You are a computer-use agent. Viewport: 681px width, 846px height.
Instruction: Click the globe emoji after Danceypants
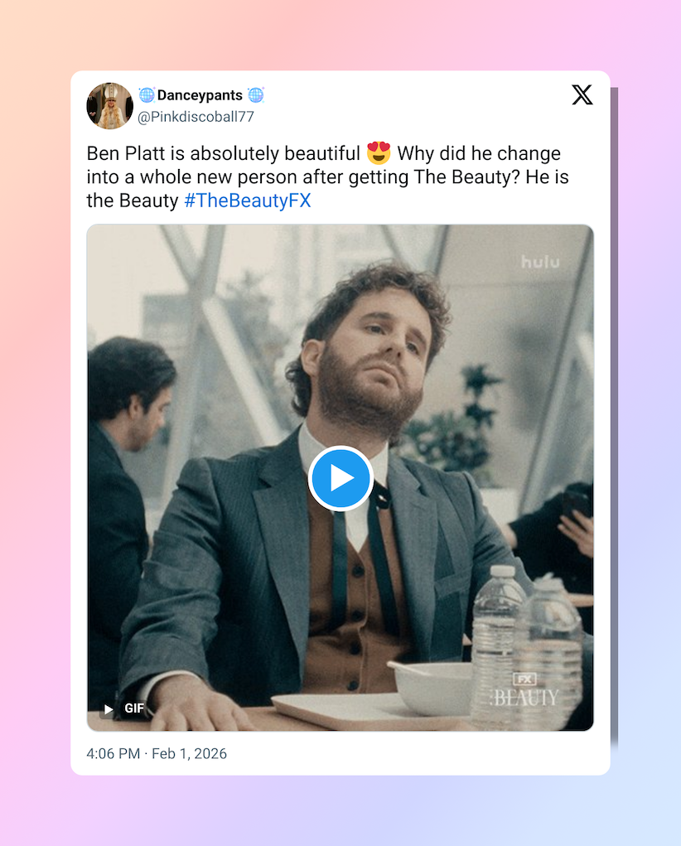click(256, 95)
